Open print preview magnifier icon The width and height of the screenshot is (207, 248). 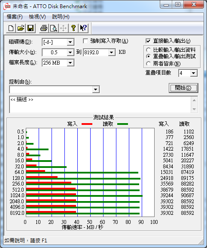54,28
